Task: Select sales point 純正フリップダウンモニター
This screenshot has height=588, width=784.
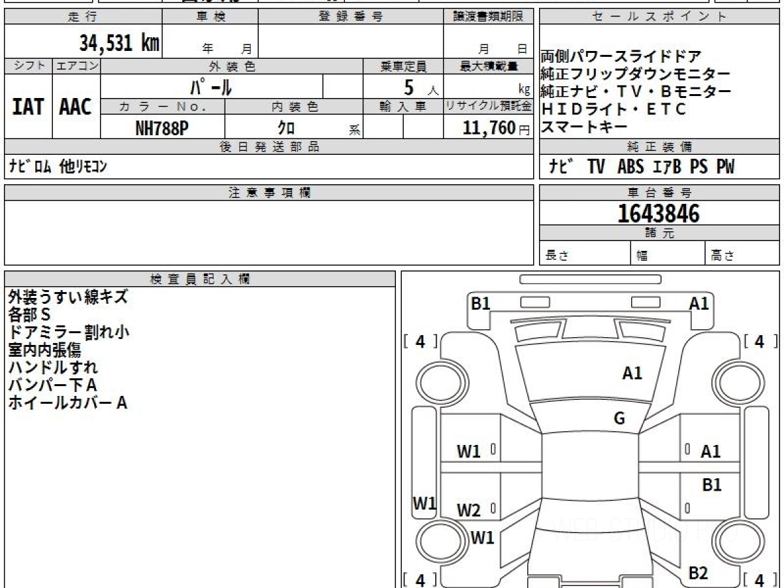Action: [635, 74]
